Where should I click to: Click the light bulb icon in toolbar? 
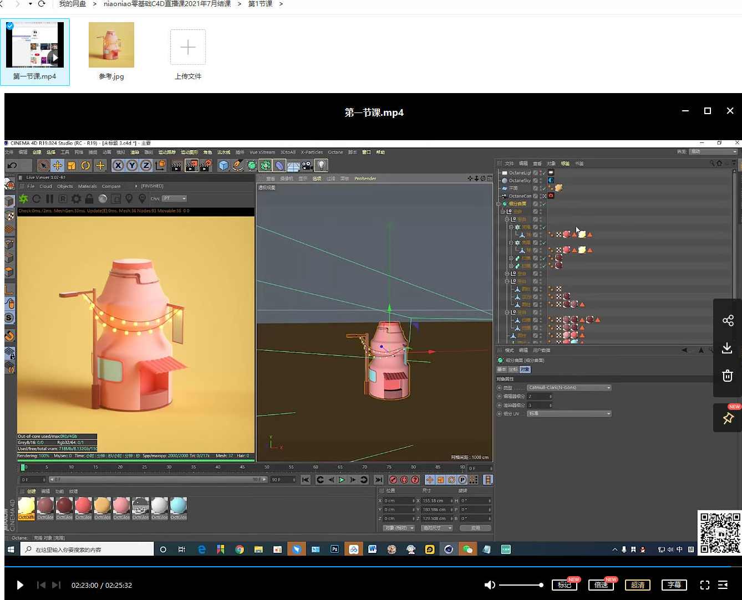[x=321, y=165]
